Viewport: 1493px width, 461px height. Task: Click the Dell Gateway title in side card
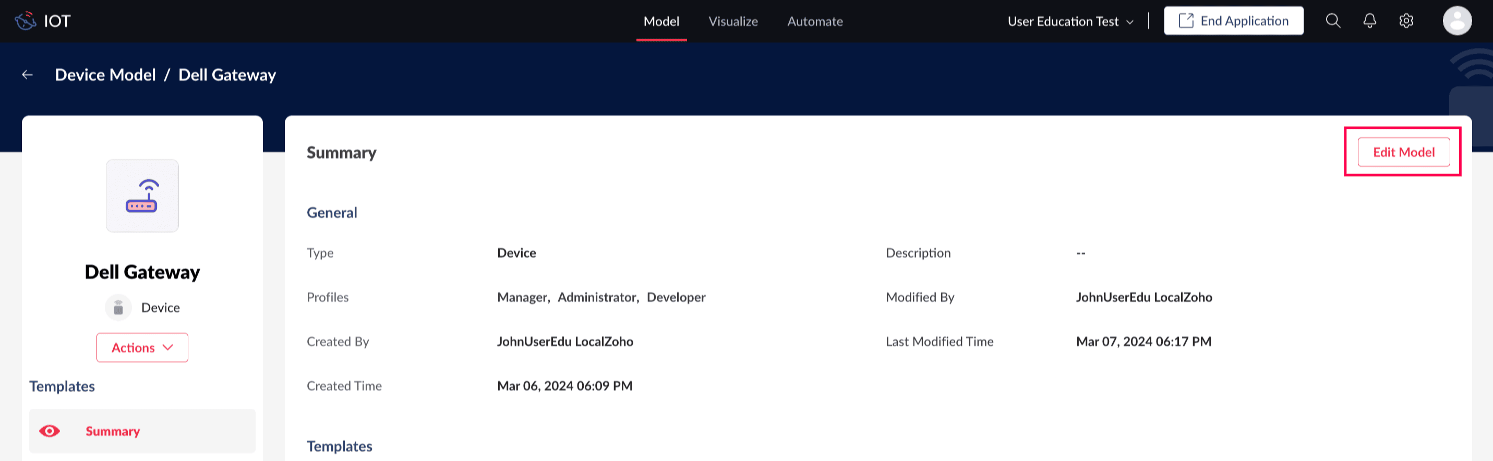tap(142, 272)
